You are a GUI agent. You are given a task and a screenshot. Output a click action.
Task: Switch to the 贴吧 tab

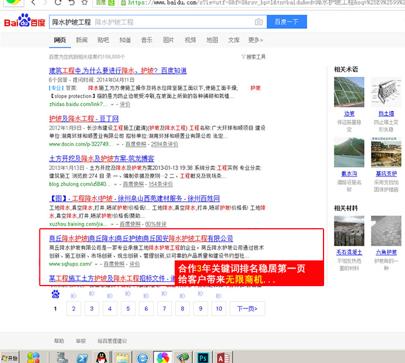click(103, 40)
